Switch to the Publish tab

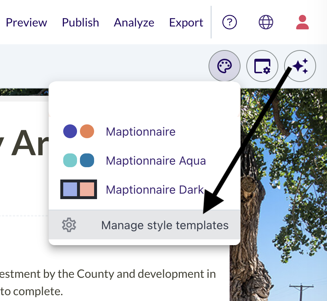tap(81, 22)
